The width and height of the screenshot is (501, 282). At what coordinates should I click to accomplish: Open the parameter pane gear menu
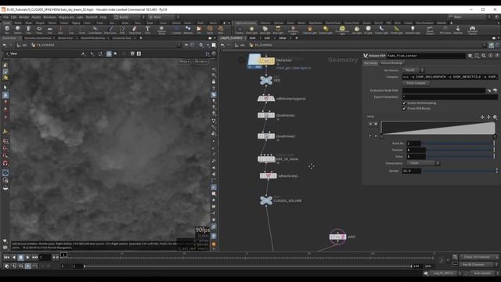[x=470, y=56]
